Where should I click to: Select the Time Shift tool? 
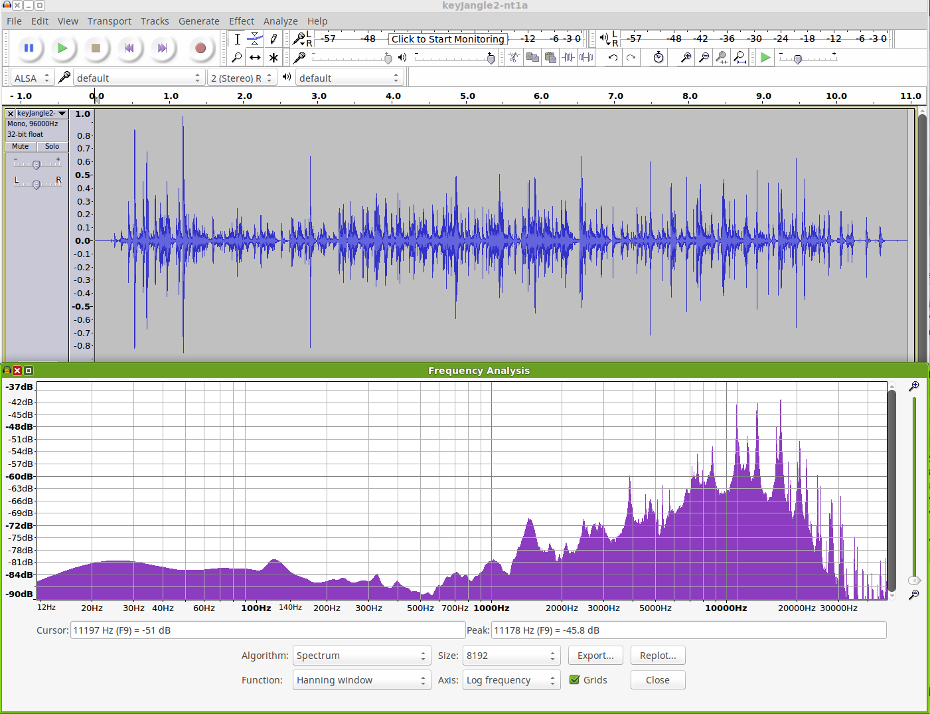(x=255, y=58)
